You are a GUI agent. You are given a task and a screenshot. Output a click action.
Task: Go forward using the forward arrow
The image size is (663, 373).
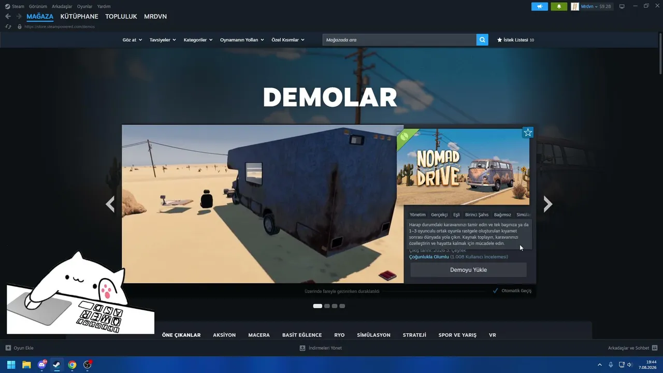19,17
